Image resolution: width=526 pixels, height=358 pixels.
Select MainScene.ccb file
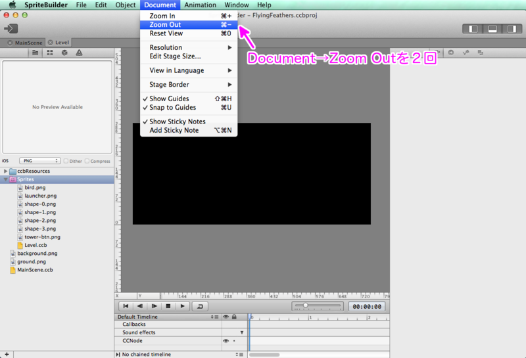click(36, 270)
